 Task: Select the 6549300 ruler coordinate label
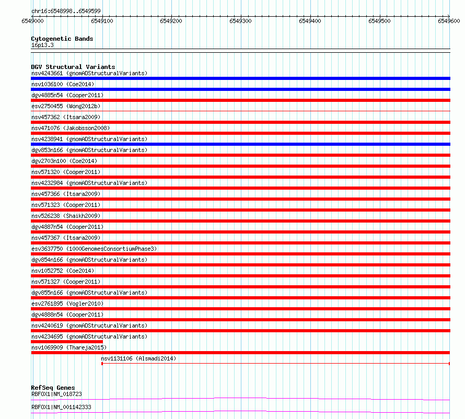(240, 21)
